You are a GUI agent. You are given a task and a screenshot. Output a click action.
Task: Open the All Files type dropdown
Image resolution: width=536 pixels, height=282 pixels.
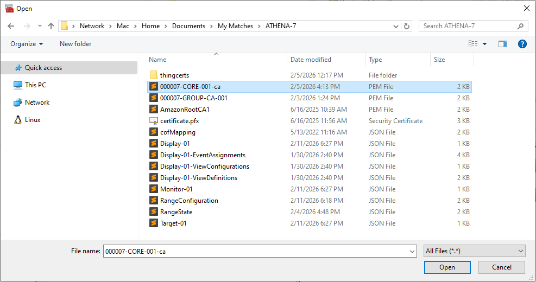475,251
